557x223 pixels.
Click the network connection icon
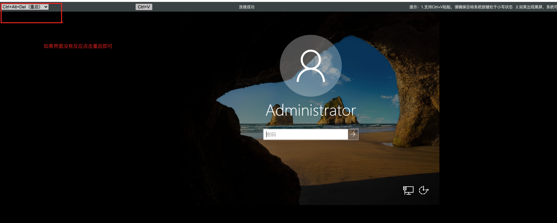tap(408, 190)
